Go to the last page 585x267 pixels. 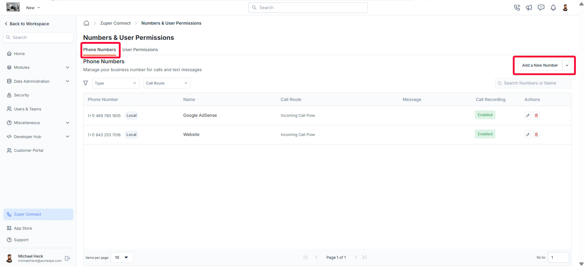pos(364,257)
